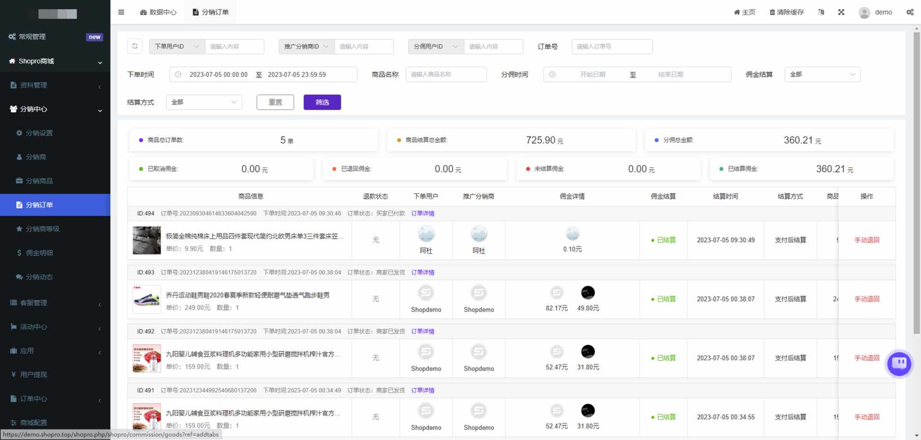
Task: Click the 0.10元 commission avatar
Action: click(572, 234)
